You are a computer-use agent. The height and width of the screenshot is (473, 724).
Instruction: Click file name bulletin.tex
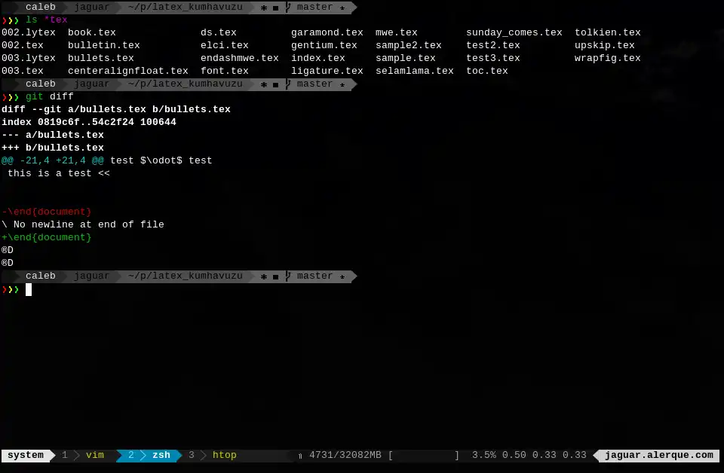(104, 45)
